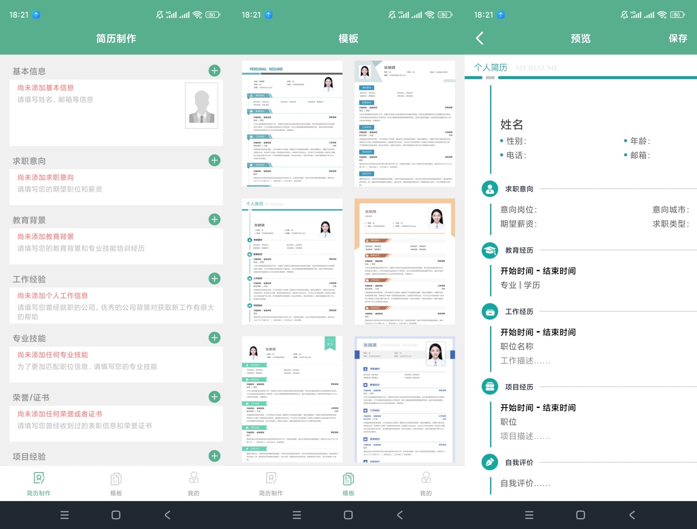This screenshot has height=529, width=697.
Task: Add work experience with 工作经验 plus icon
Action: click(214, 279)
